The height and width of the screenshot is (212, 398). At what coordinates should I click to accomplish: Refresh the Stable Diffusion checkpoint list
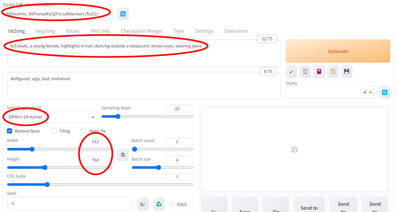point(123,14)
